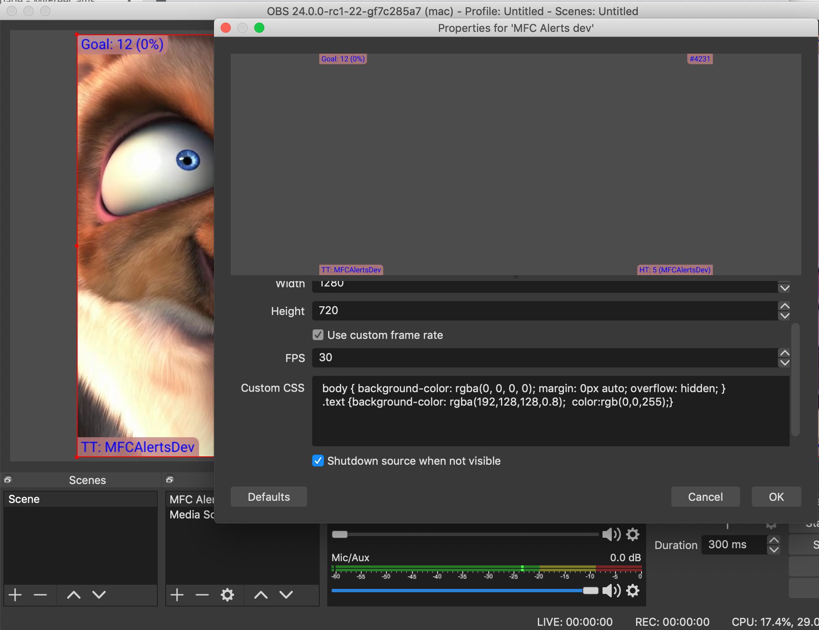
Task: Click OK to confirm properties
Action: point(776,497)
